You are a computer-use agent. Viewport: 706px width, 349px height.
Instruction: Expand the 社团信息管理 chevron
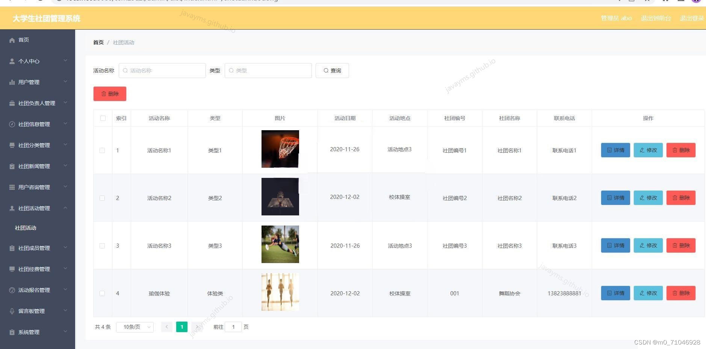65,123
